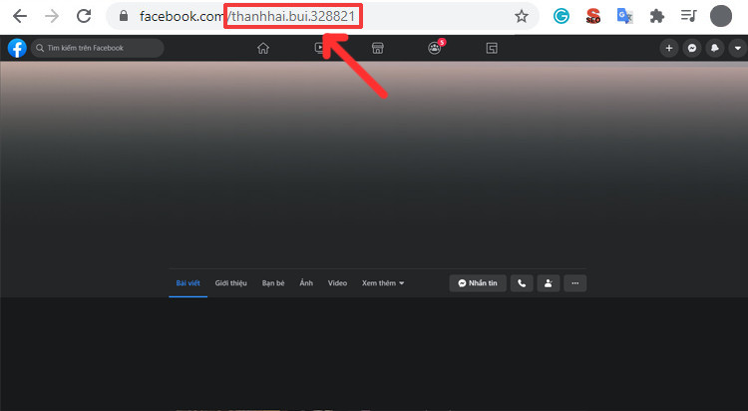The height and width of the screenshot is (411, 748).
Task: Click the Nhắn tin message button
Action: pos(477,283)
